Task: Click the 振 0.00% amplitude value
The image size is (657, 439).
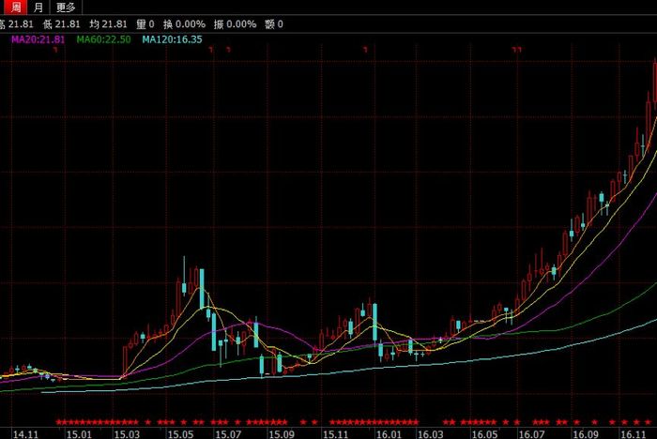Action: (x=235, y=24)
